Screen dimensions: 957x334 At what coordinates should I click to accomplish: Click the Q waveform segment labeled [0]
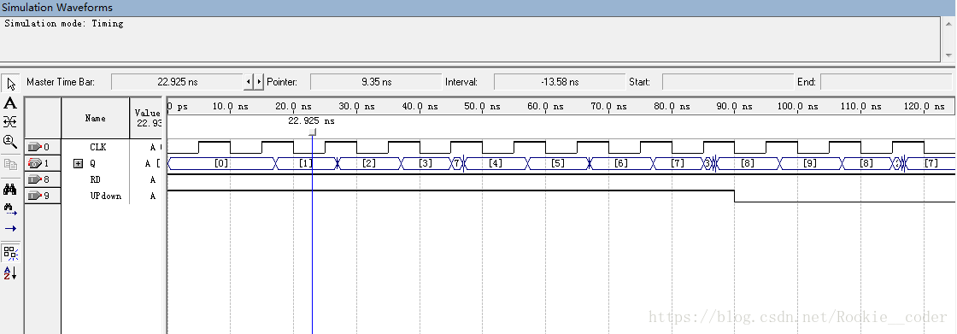221,164
